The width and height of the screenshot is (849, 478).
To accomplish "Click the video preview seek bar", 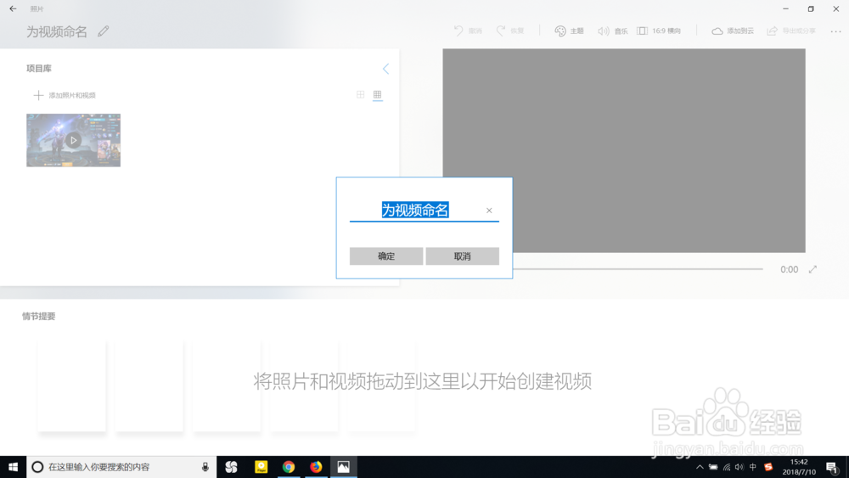I will (638, 268).
